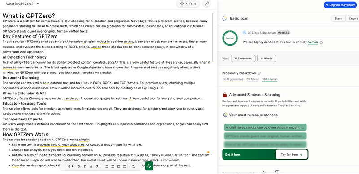The image size is (359, 174).
Task: Toggle italic formatting
Action: (x=85, y=166)
